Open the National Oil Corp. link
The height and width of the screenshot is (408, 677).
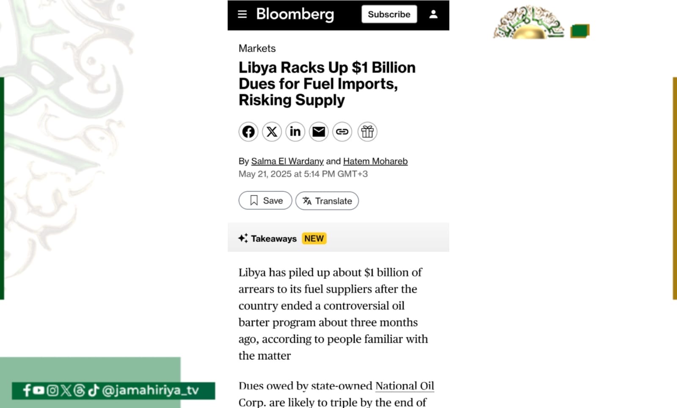coord(405,386)
